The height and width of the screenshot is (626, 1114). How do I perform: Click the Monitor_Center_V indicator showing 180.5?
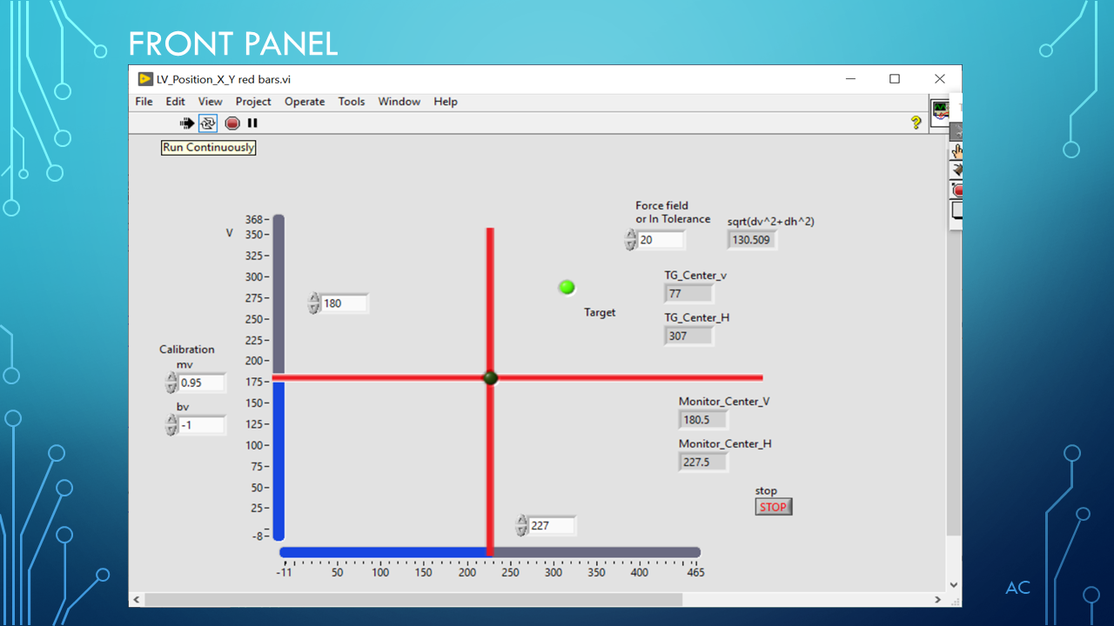coord(703,420)
